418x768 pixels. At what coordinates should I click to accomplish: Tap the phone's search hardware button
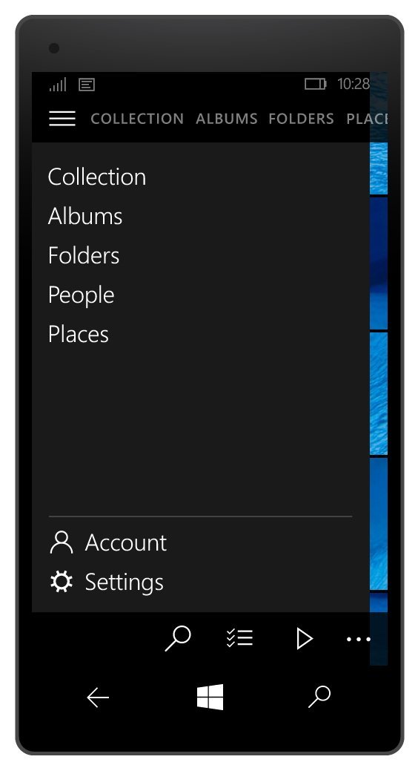[x=319, y=697]
